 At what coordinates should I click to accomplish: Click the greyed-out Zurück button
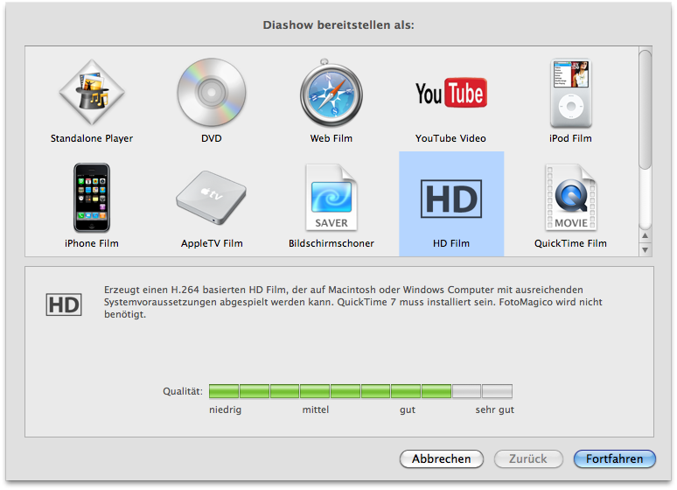[527, 458]
